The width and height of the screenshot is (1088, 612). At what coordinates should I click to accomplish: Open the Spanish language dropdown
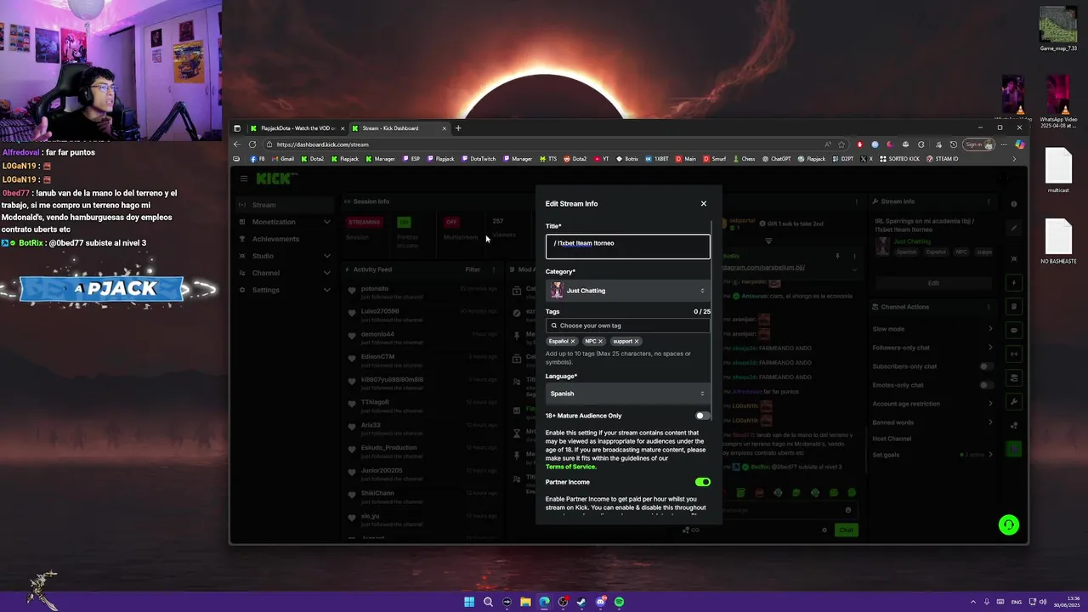click(627, 394)
